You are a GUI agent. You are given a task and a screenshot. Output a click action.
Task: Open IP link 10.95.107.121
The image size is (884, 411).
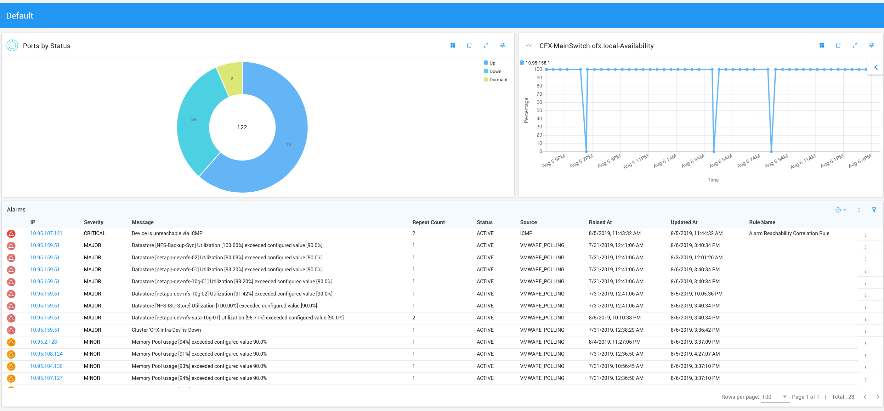[x=46, y=233]
